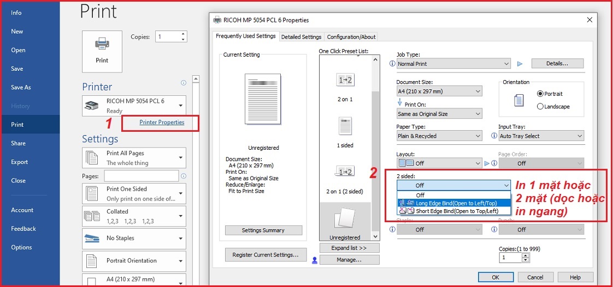Click the Settings Summary button
Screen dimensions: 613x287
coord(264,230)
